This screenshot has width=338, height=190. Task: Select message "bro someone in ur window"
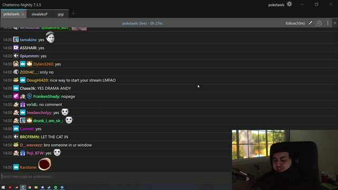(68, 145)
